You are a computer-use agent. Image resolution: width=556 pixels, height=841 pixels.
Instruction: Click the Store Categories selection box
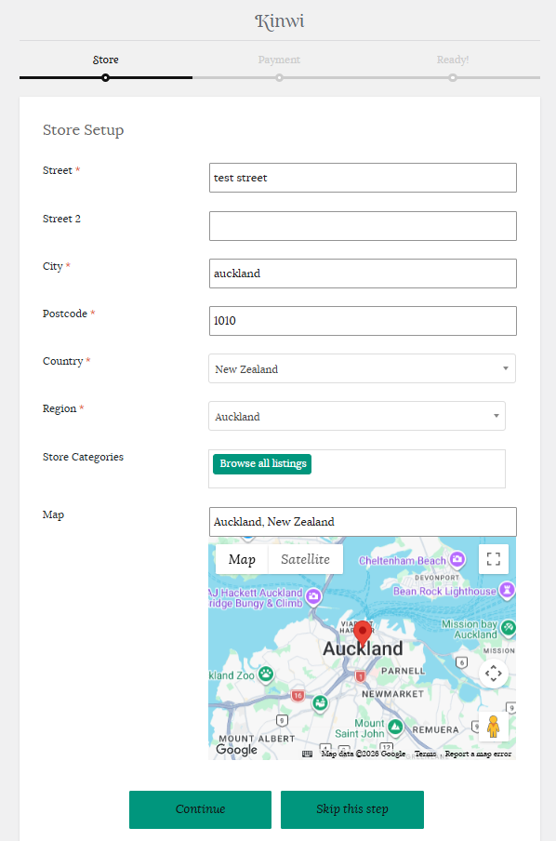pyautogui.click(x=356, y=469)
